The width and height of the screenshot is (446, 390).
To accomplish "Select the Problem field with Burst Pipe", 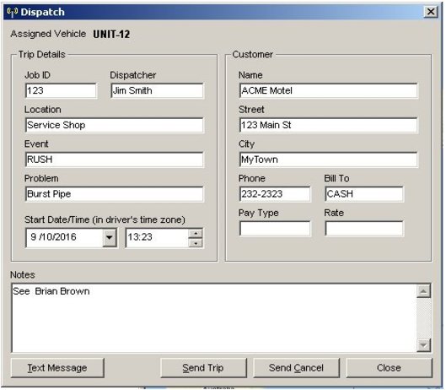I will pos(115,194).
